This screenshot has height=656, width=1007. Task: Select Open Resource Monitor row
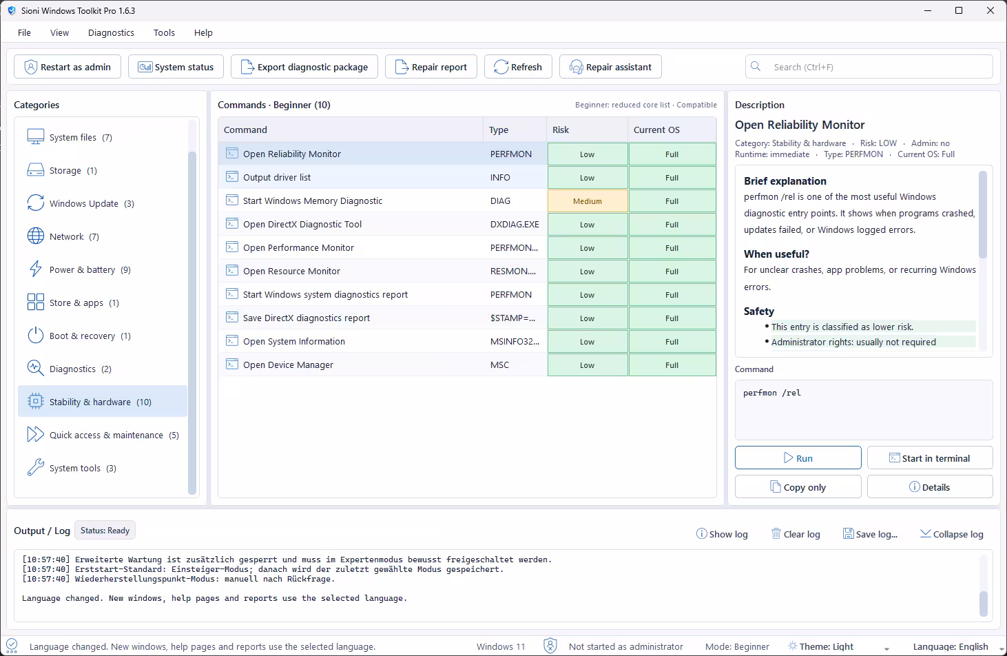(467, 271)
